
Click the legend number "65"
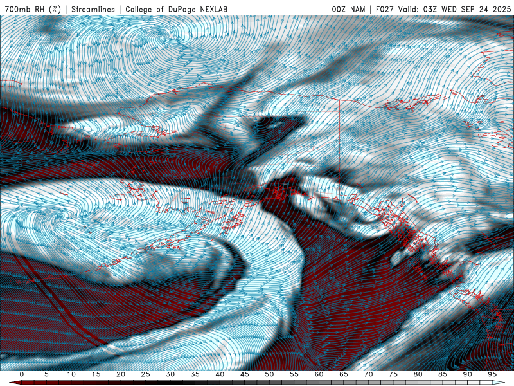pos(344,374)
